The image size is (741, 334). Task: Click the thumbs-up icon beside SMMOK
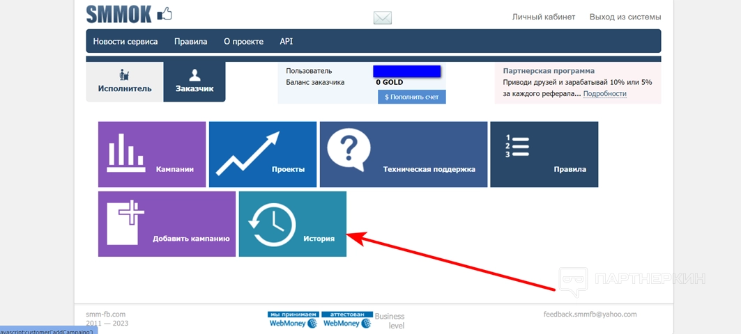[x=165, y=14]
